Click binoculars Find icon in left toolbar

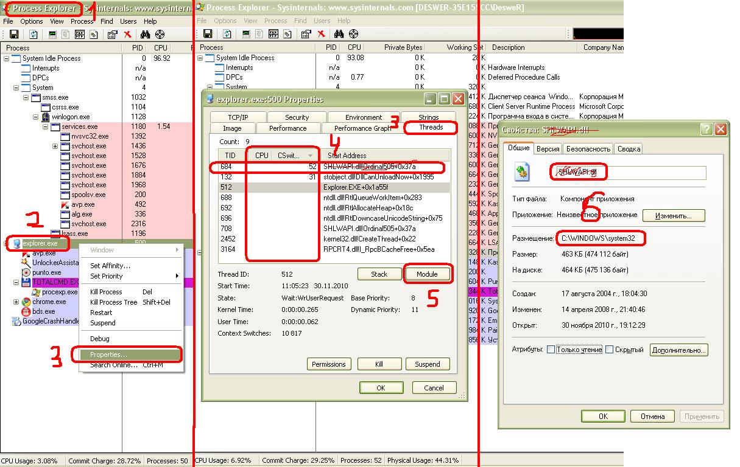tap(146, 34)
